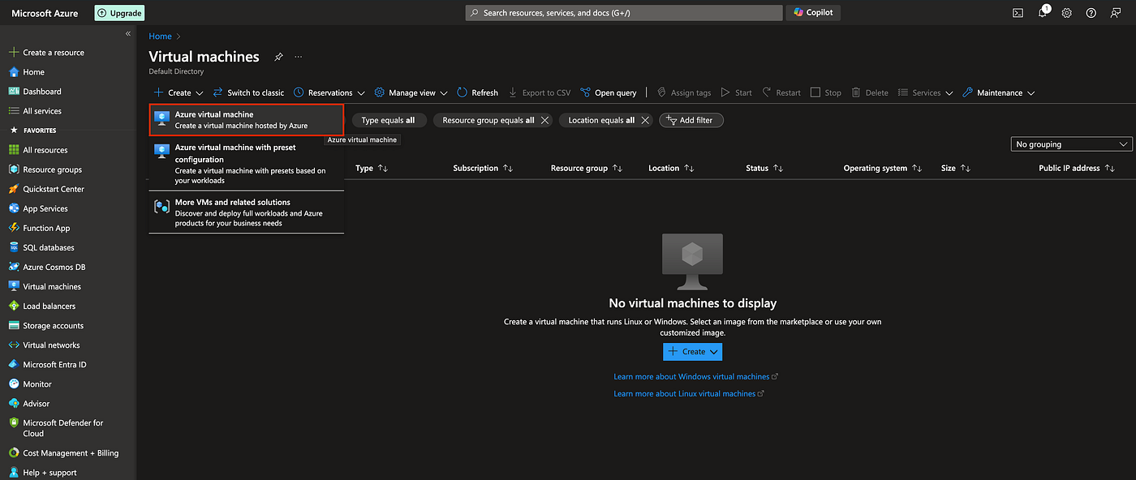Open the No grouping combo box
Viewport: 1136px width, 480px height.
click(x=1071, y=144)
